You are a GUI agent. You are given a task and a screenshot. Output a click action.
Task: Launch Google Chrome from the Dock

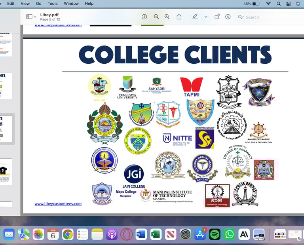coord(68,234)
